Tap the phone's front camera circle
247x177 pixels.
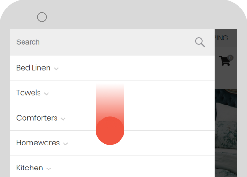coord(42,17)
